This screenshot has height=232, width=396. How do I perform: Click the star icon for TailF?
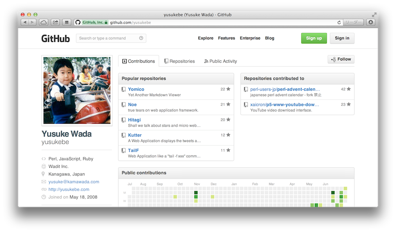point(228,150)
